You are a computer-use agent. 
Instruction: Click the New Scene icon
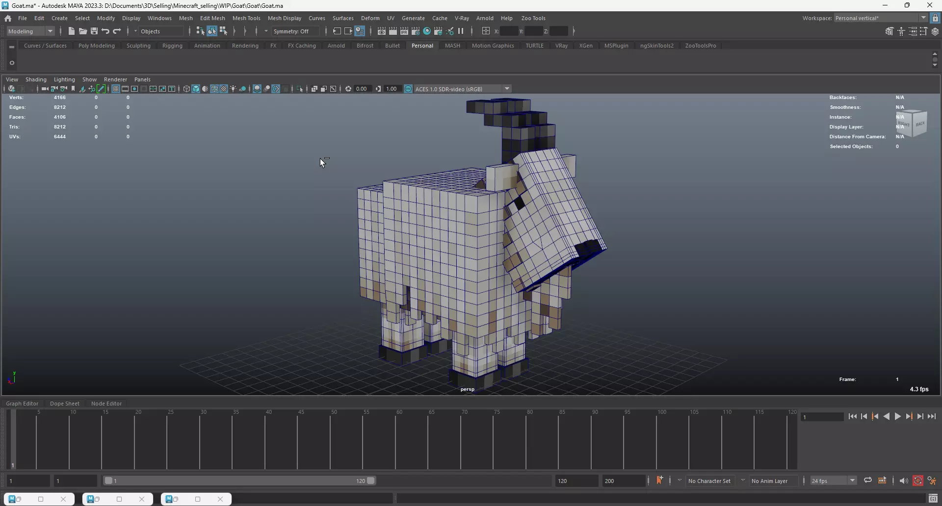pos(72,31)
